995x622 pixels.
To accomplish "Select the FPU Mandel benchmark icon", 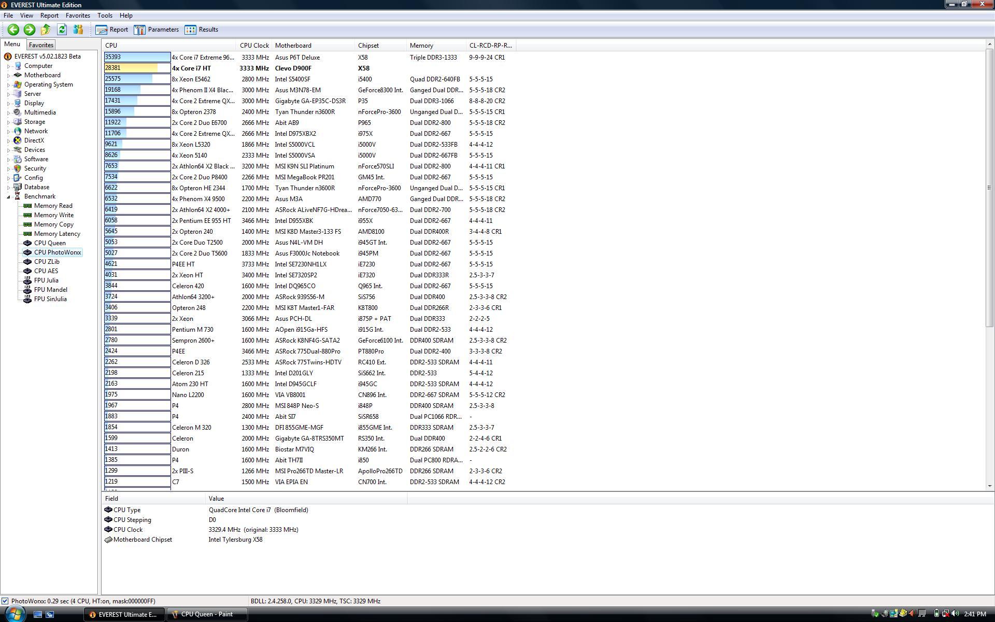I will click(x=27, y=290).
